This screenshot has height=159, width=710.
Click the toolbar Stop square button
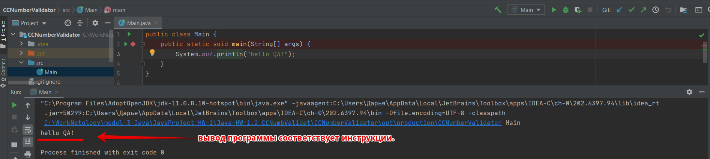(590, 10)
